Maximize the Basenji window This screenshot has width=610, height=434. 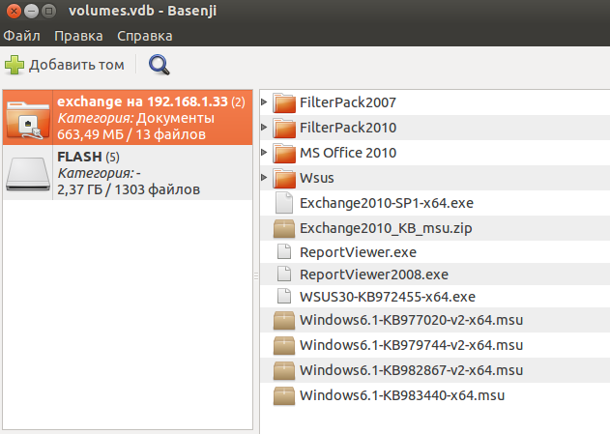[49, 11]
